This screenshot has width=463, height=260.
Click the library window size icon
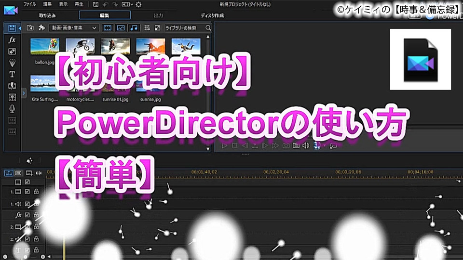[158, 28]
